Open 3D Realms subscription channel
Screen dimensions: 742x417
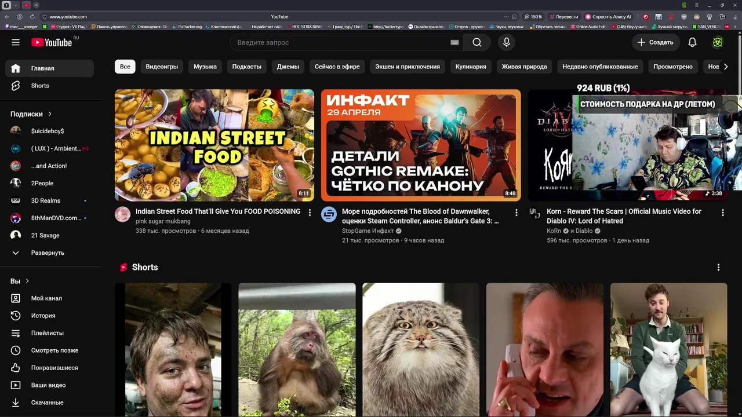tap(50, 201)
